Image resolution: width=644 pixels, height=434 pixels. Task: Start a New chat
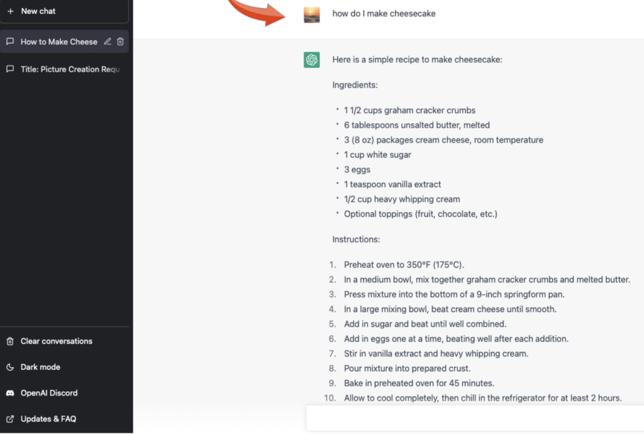[x=65, y=11]
